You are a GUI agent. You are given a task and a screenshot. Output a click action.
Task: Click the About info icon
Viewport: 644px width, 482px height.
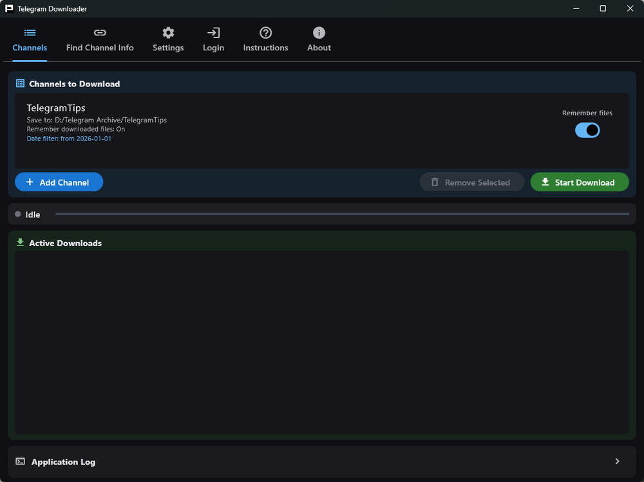[319, 32]
